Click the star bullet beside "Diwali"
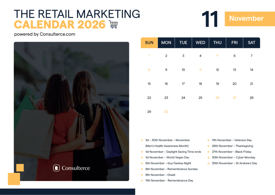 point(142,175)
